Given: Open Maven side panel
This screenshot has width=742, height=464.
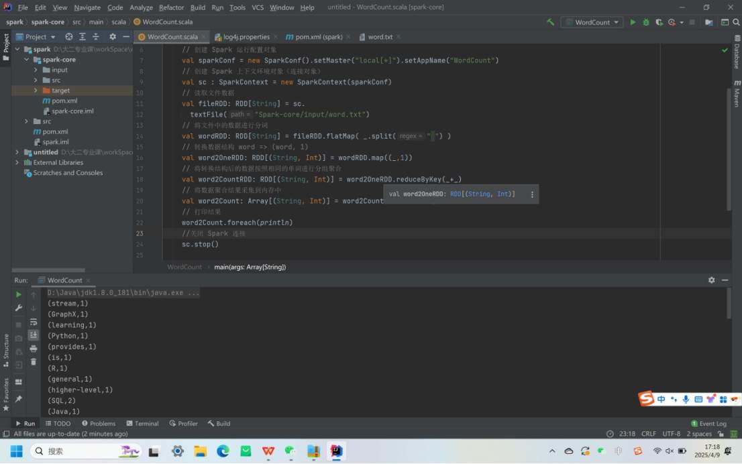Looking at the screenshot, I should (x=737, y=93).
